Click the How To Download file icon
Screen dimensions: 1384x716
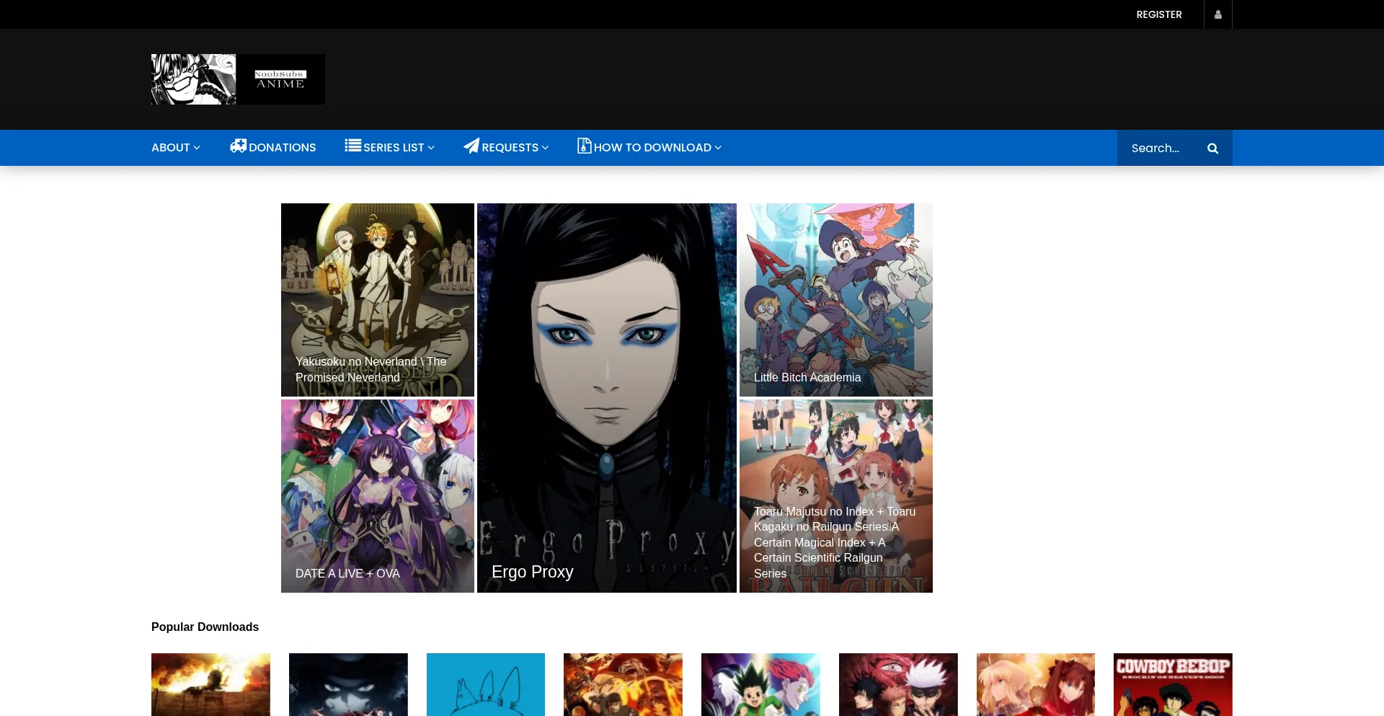[x=584, y=146]
